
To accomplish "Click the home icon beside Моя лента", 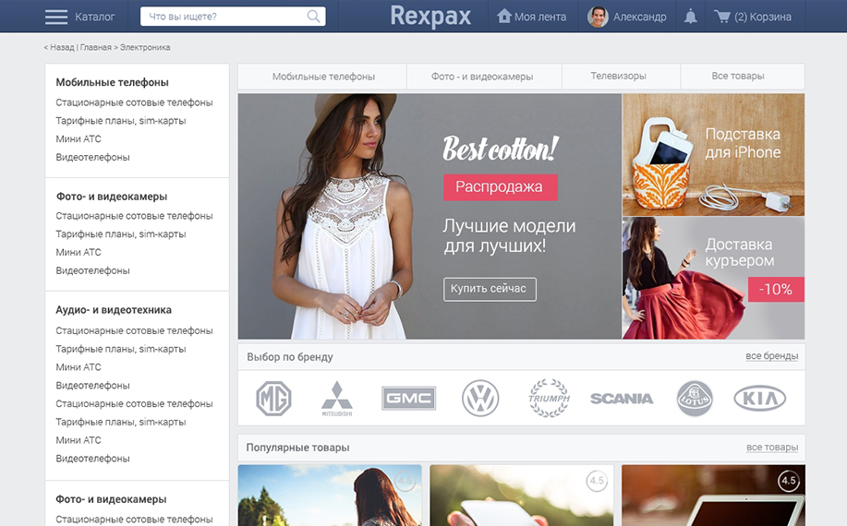I will click(x=504, y=16).
